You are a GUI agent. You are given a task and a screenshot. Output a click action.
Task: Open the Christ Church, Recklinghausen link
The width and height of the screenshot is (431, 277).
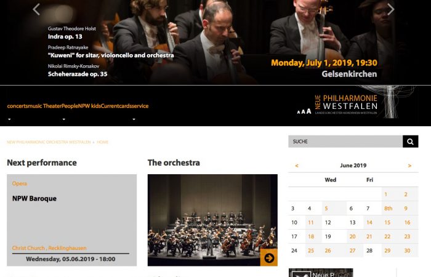point(49,248)
